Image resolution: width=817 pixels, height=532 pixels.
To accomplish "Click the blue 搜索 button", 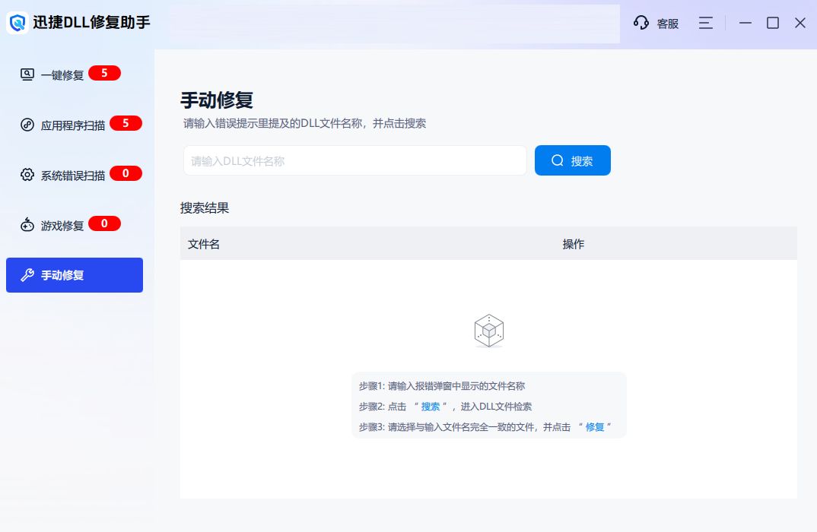I will [573, 160].
